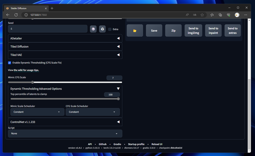The height and width of the screenshot is (156, 255).
Task: Click Send to inpaint
Action: tap(213, 30)
